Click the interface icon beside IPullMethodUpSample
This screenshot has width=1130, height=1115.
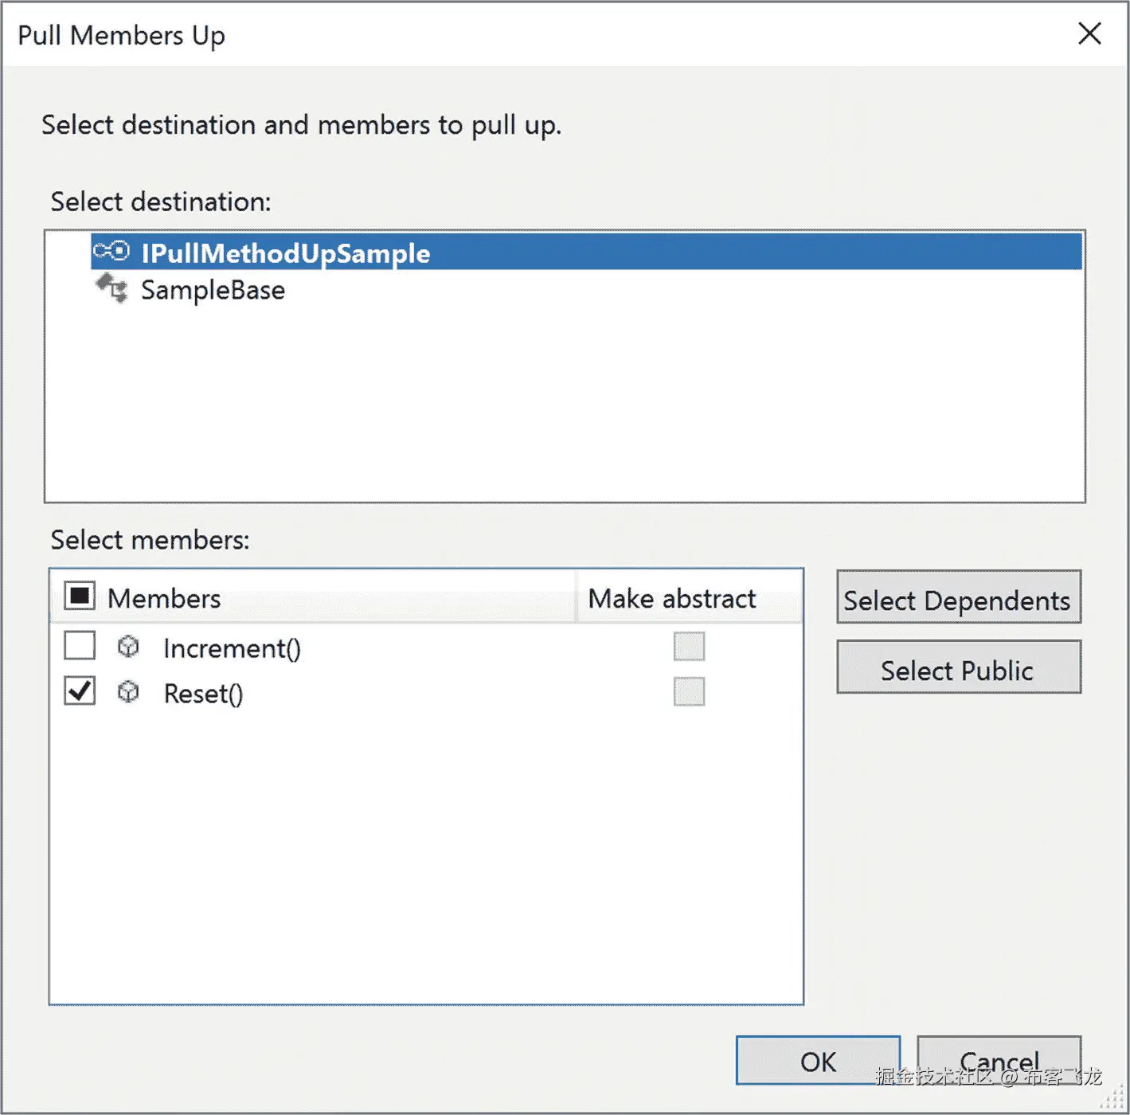point(111,252)
